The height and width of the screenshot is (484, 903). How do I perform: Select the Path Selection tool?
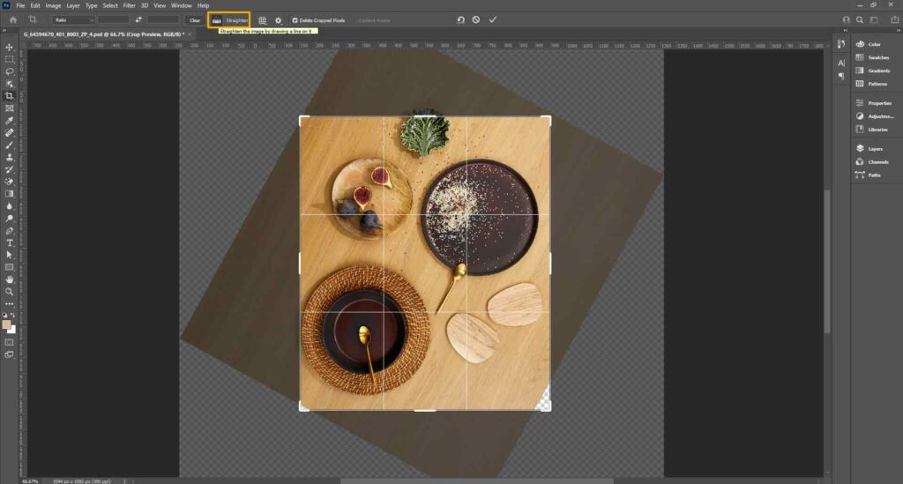pyautogui.click(x=9, y=255)
